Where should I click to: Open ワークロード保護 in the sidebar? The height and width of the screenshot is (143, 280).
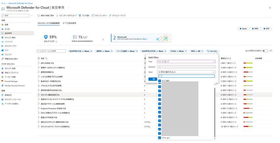coord(10,77)
